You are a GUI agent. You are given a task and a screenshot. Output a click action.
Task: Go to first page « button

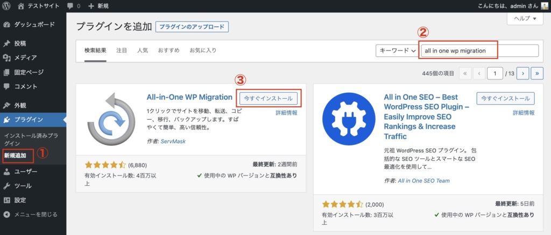[465, 74]
